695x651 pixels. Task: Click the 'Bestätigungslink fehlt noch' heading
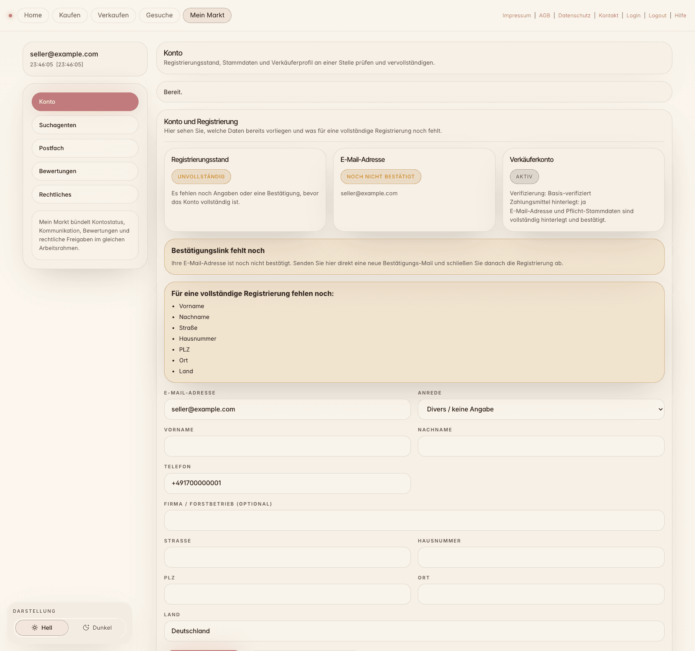coord(218,250)
